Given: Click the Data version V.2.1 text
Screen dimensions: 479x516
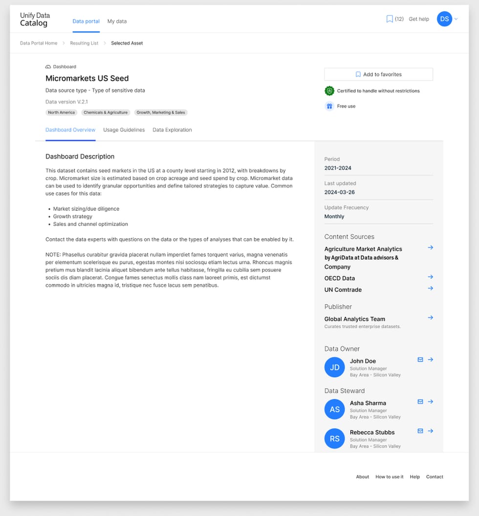Looking at the screenshot, I should point(66,102).
